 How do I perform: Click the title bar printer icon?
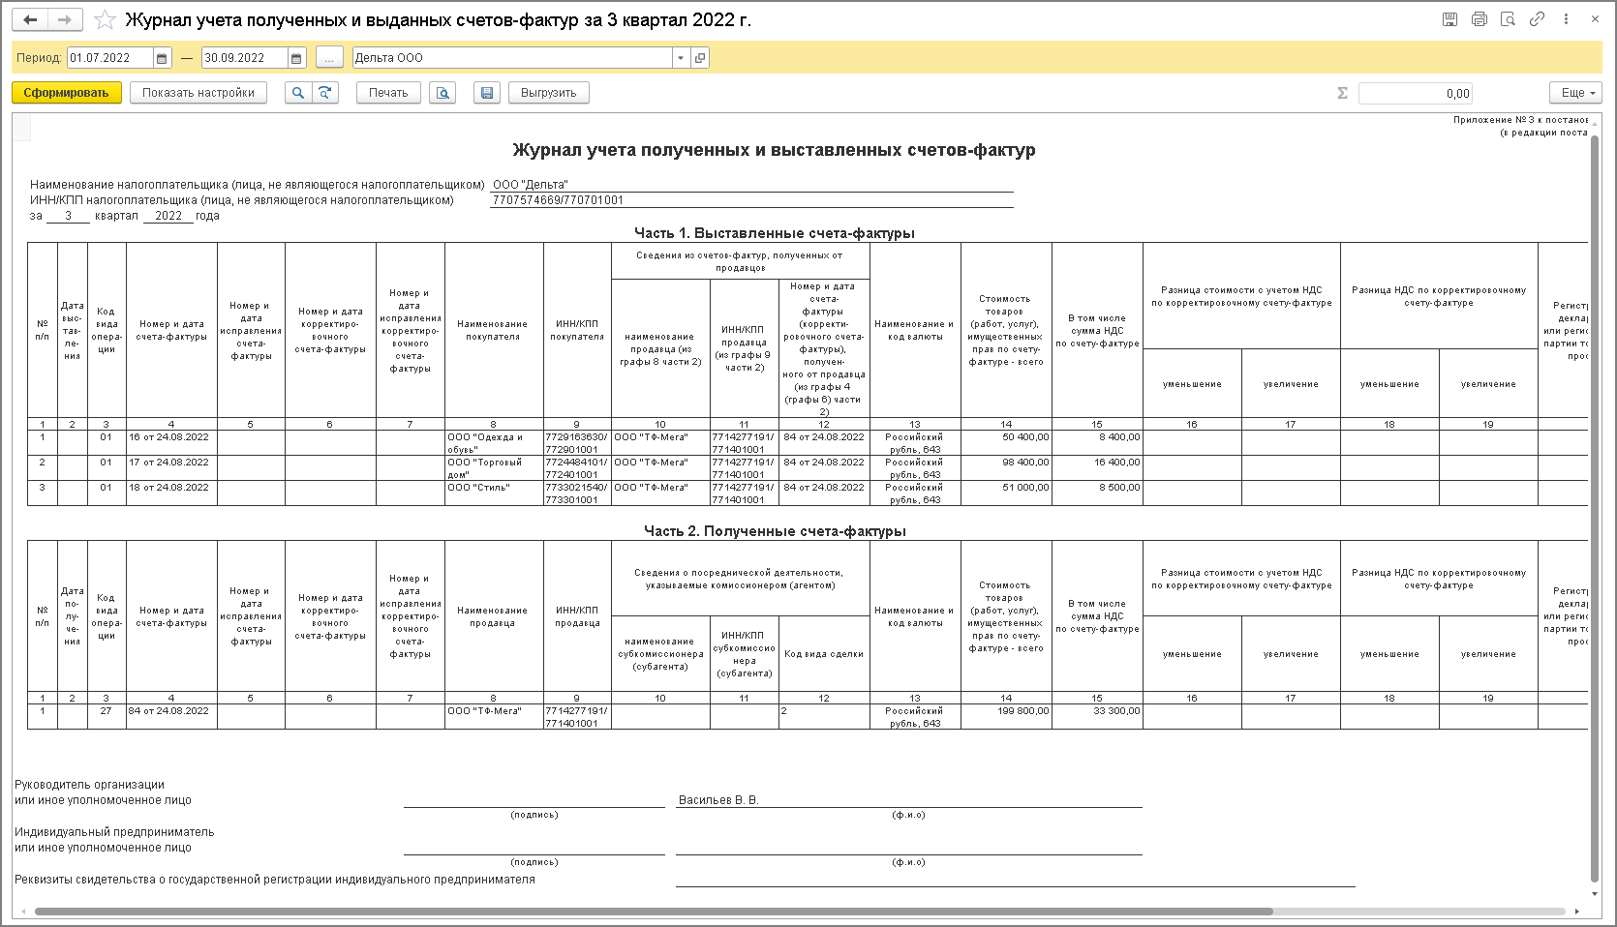pyautogui.click(x=1479, y=19)
